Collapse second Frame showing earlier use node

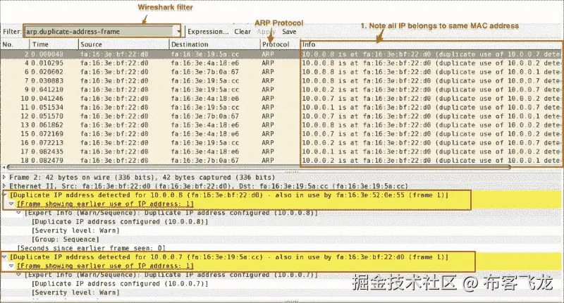[x=11, y=266]
